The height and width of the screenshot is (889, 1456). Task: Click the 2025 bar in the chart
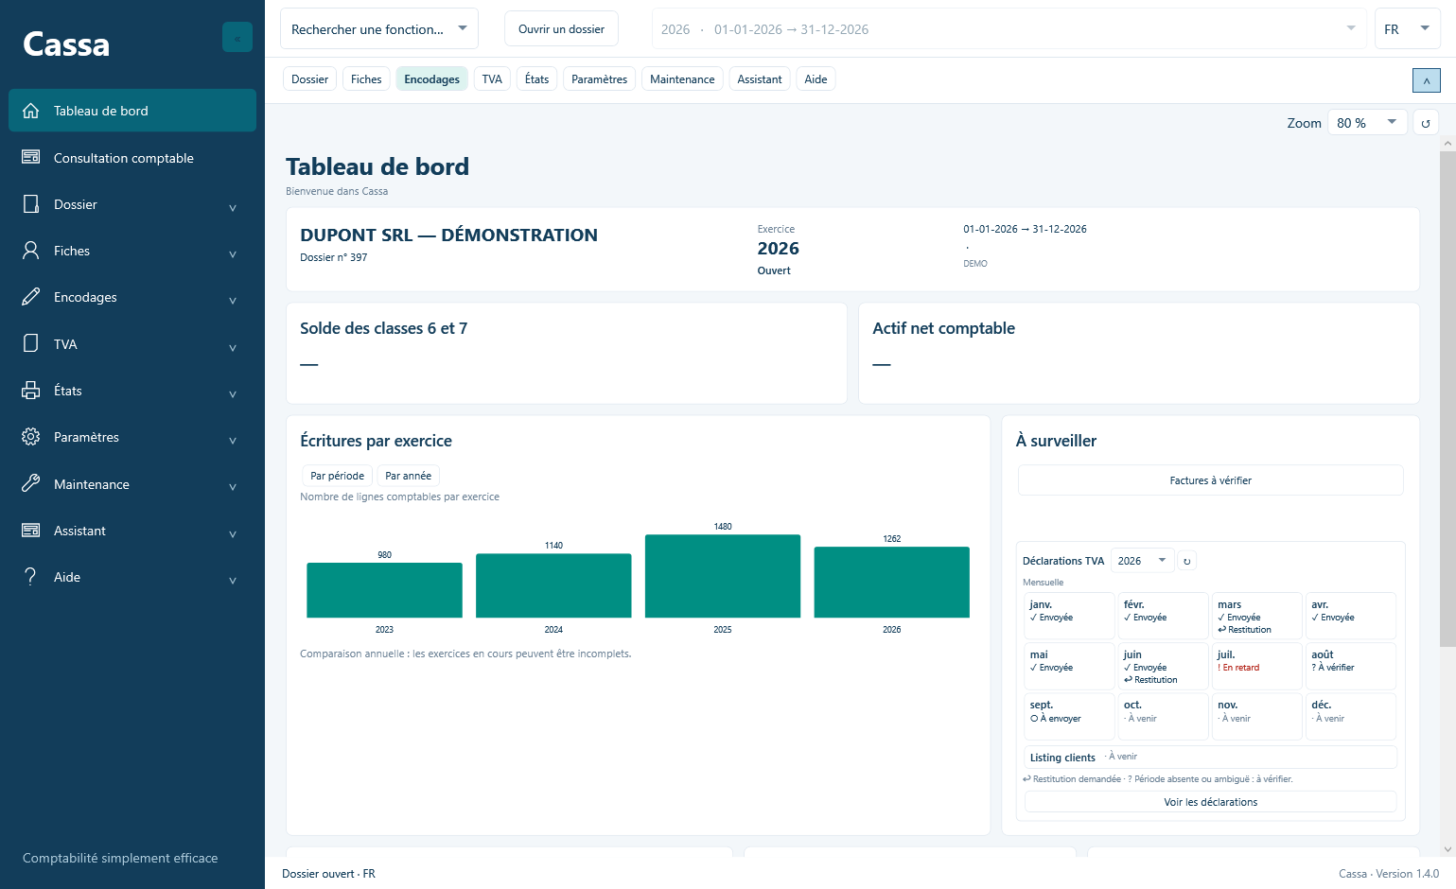coord(723,576)
